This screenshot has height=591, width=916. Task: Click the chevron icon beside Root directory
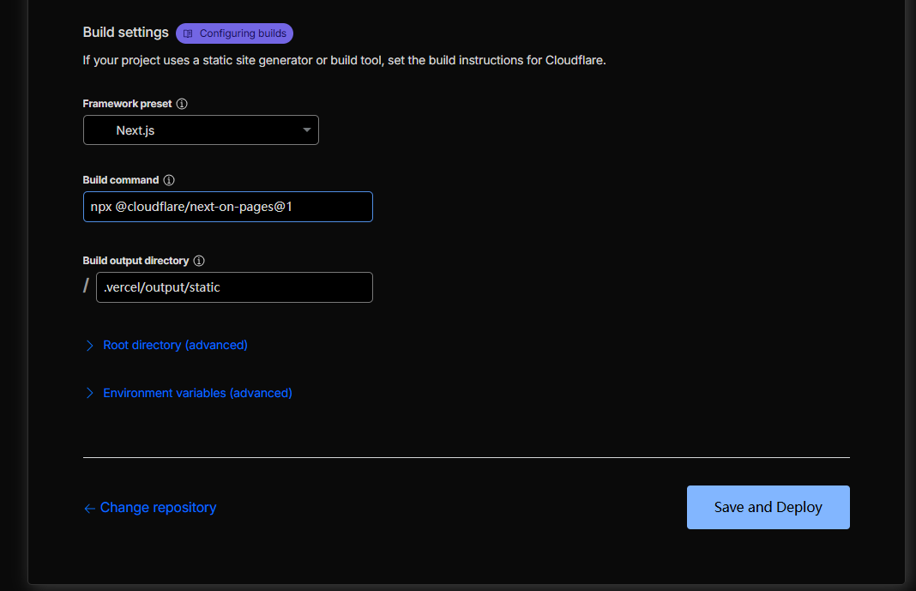[89, 346]
